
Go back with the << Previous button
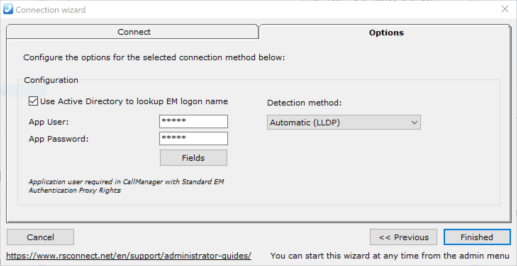pos(404,237)
